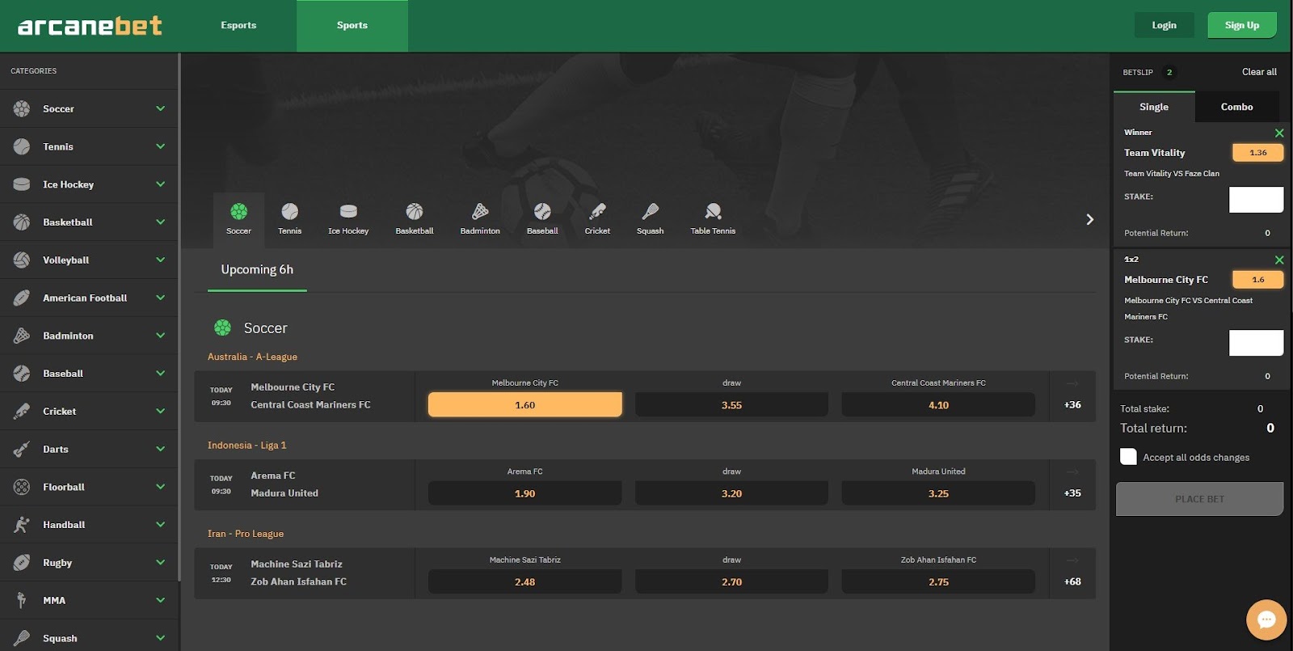Select the Upcoming 6h tab

(257, 270)
